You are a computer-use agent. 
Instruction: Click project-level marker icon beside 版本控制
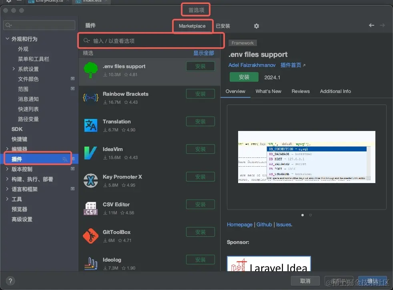pyautogui.click(x=73, y=169)
